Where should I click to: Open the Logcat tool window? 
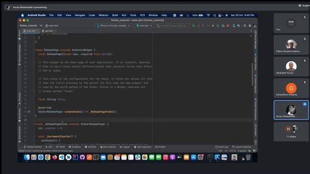[x=125, y=147]
